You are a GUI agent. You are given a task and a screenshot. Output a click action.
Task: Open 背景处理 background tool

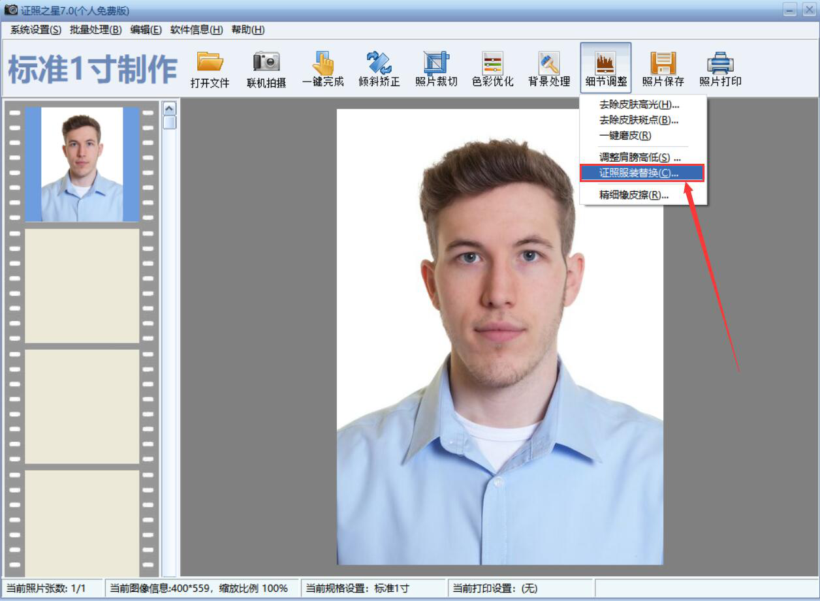tap(549, 69)
